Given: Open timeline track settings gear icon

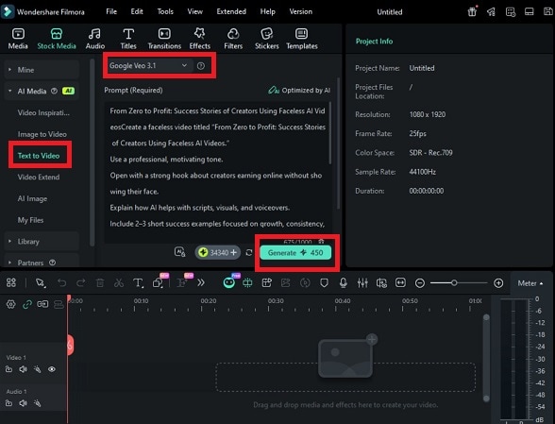Looking at the screenshot, I should click(x=11, y=304).
